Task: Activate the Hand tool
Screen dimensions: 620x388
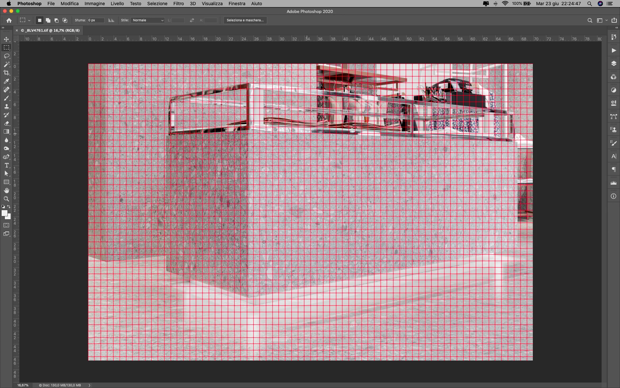Action: 6,190
